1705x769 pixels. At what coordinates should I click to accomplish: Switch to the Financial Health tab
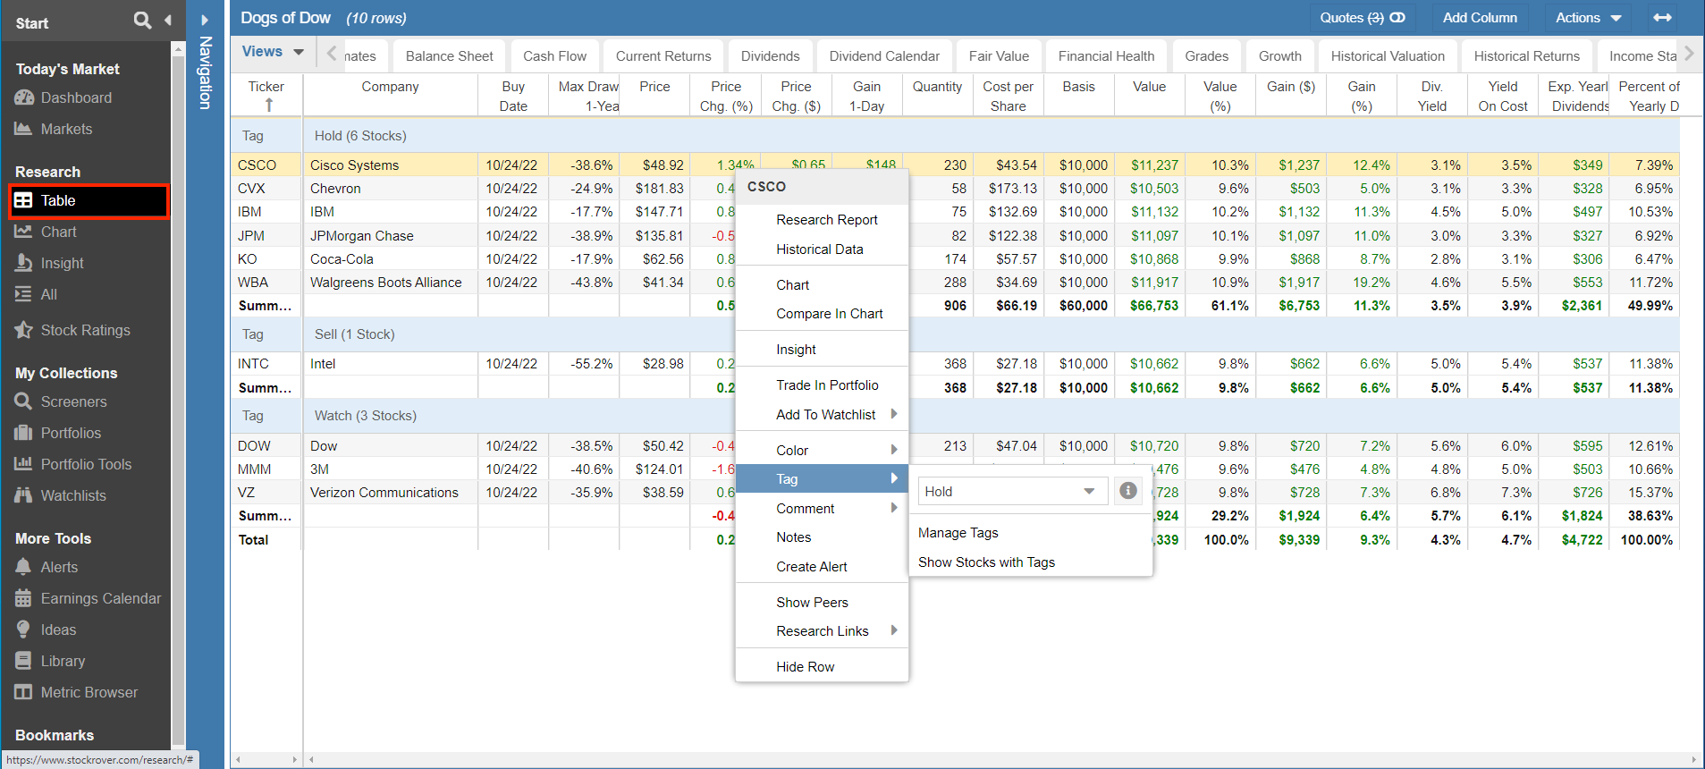[x=1106, y=55]
